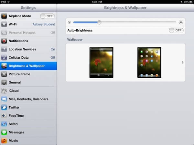
Task: Tap the Picture Frame icon
Action: pos(4,74)
